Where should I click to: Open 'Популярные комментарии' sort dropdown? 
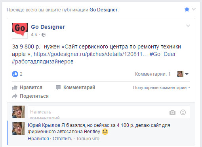tap(162, 87)
